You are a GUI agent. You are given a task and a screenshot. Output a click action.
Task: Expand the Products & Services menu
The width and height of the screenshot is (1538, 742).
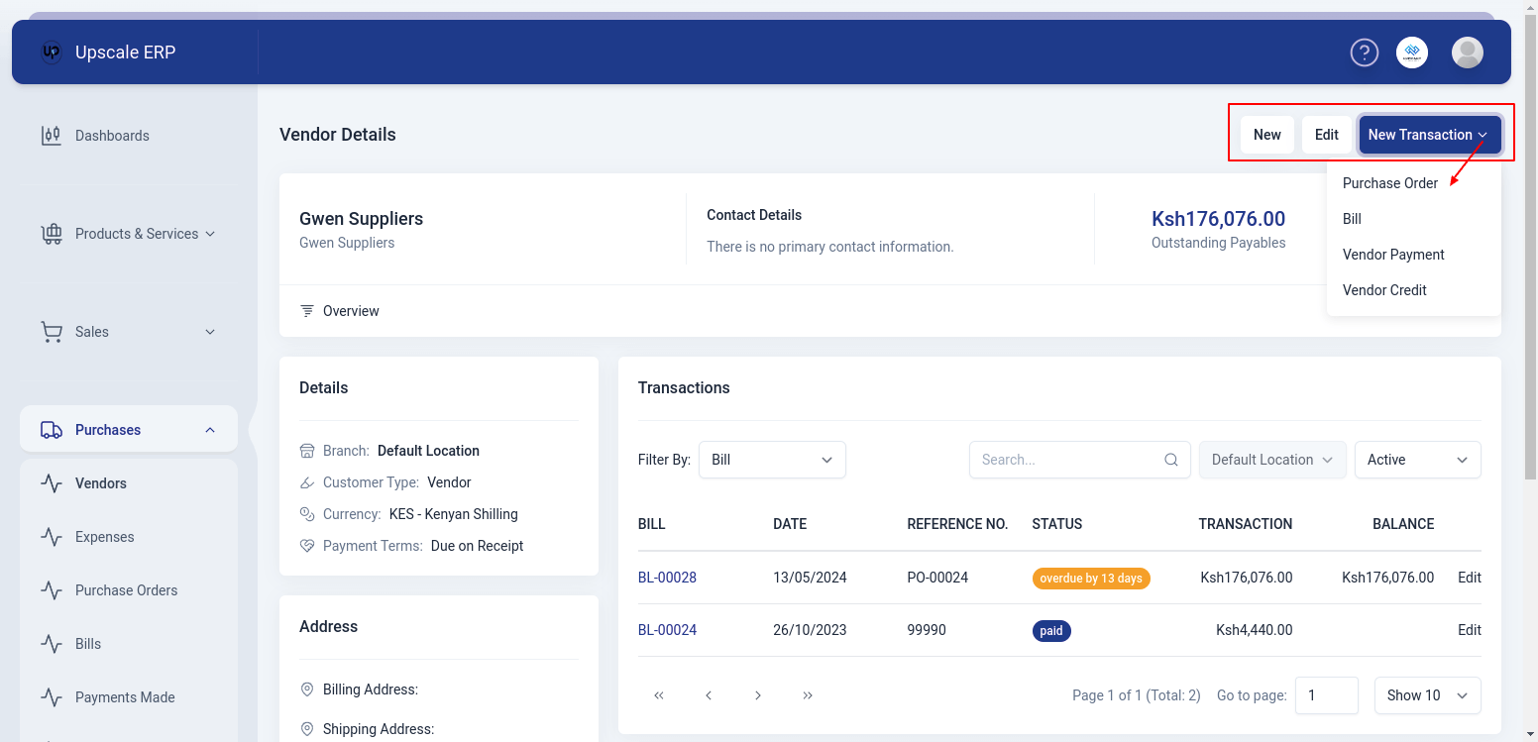coord(209,234)
